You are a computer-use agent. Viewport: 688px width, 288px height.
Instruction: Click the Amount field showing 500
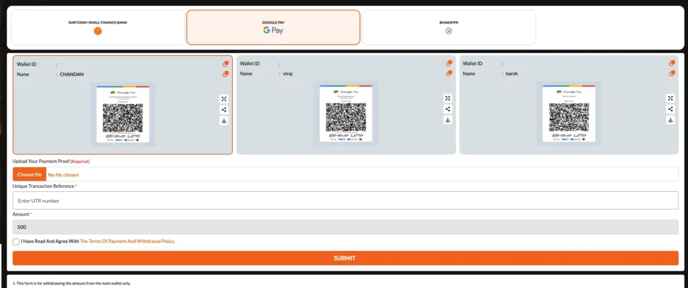coord(345,227)
